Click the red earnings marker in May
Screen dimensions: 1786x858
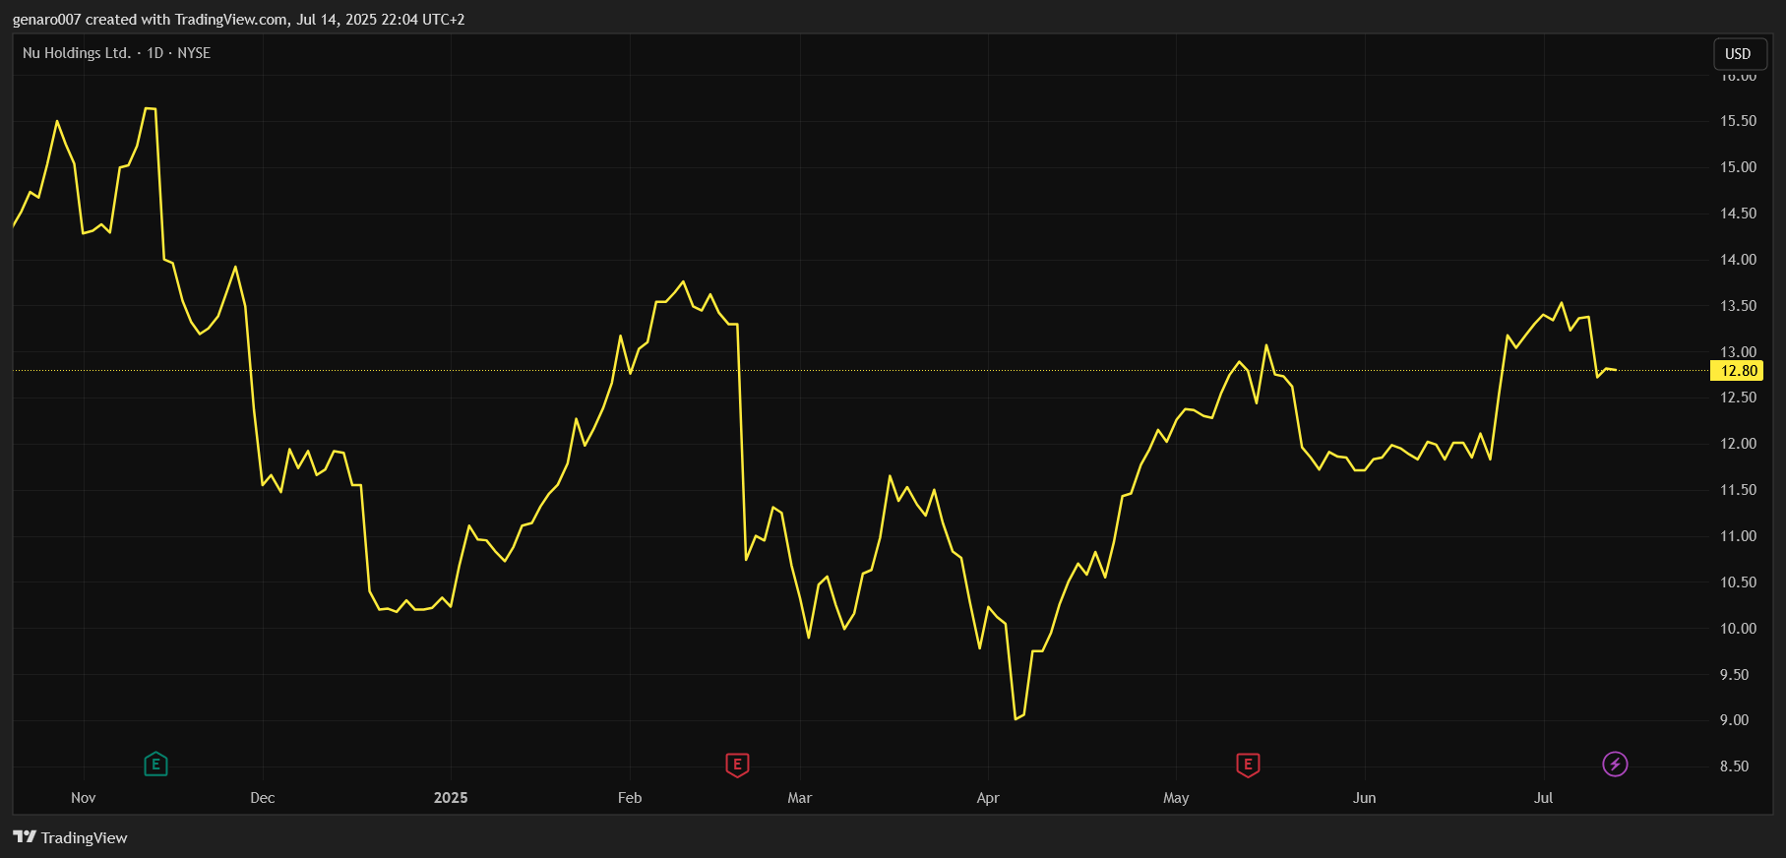pos(1248,764)
